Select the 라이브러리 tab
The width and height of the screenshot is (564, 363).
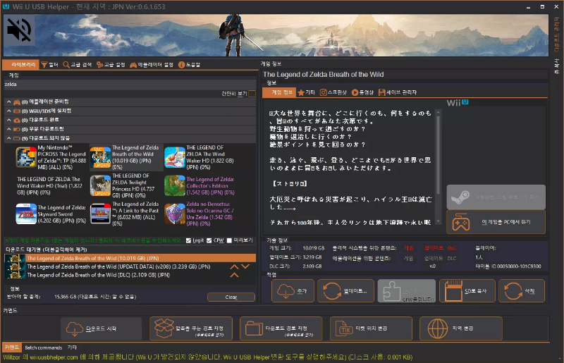[21, 65]
